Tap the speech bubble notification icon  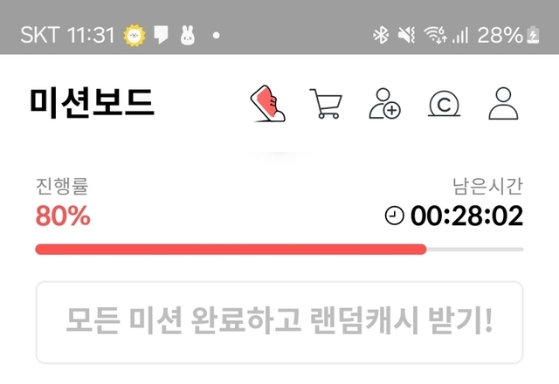pos(161,35)
